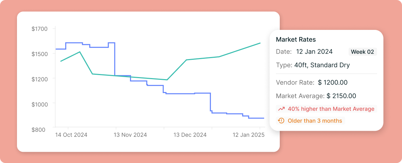
Task: Click the green line's right endpoint
Action: pos(260,43)
